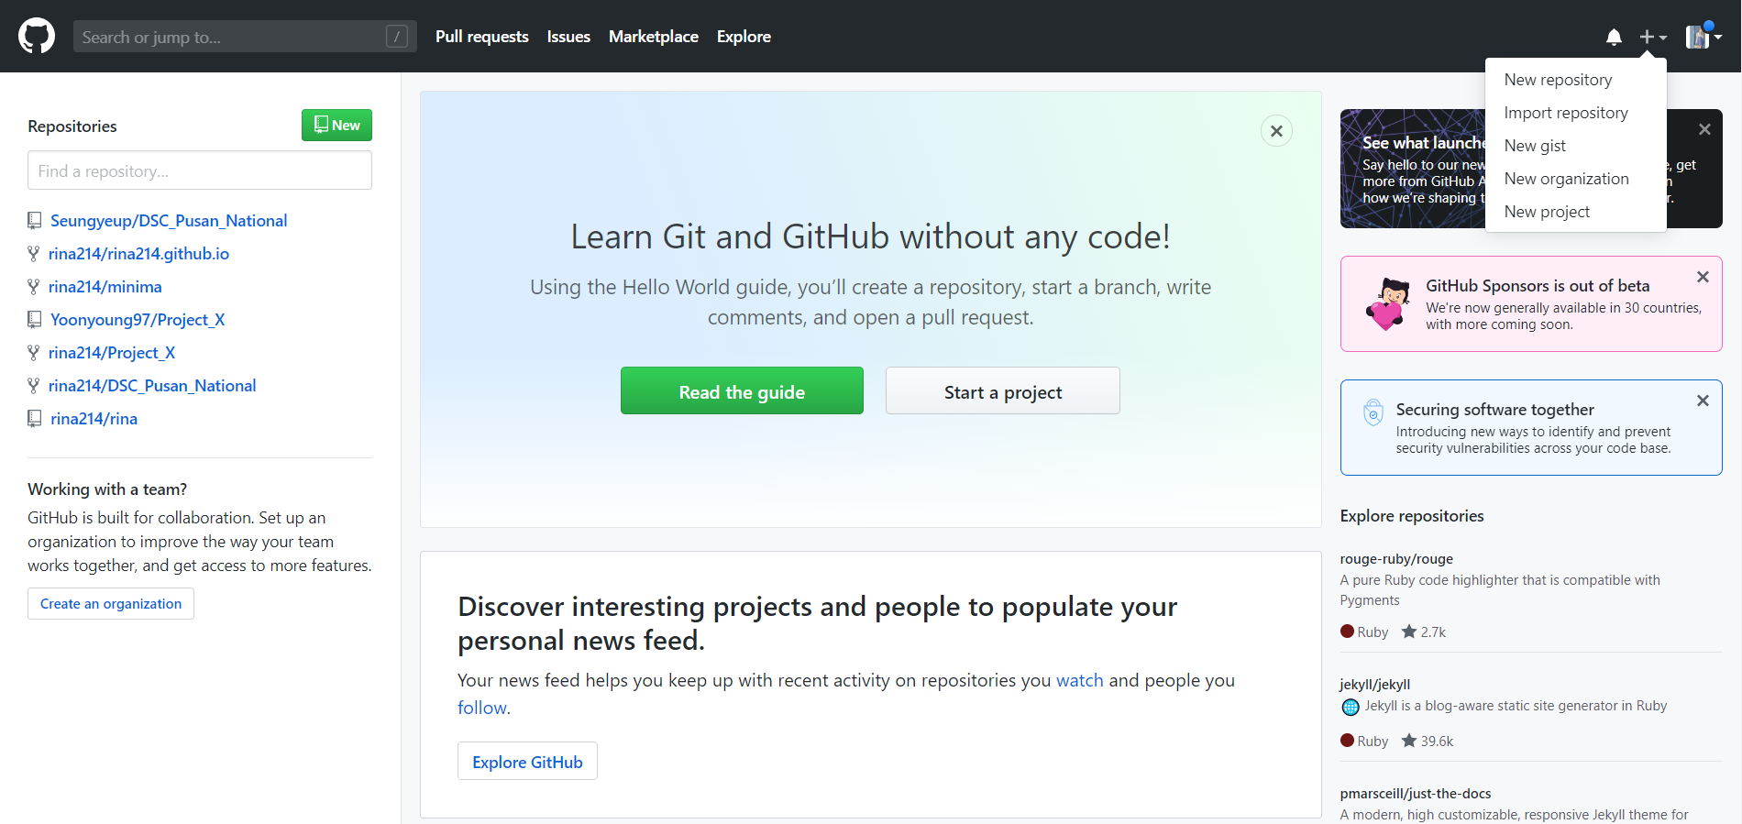The height and width of the screenshot is (824, 1742).
Task: Focus the Find a repository field
Action: click(200, 170)
